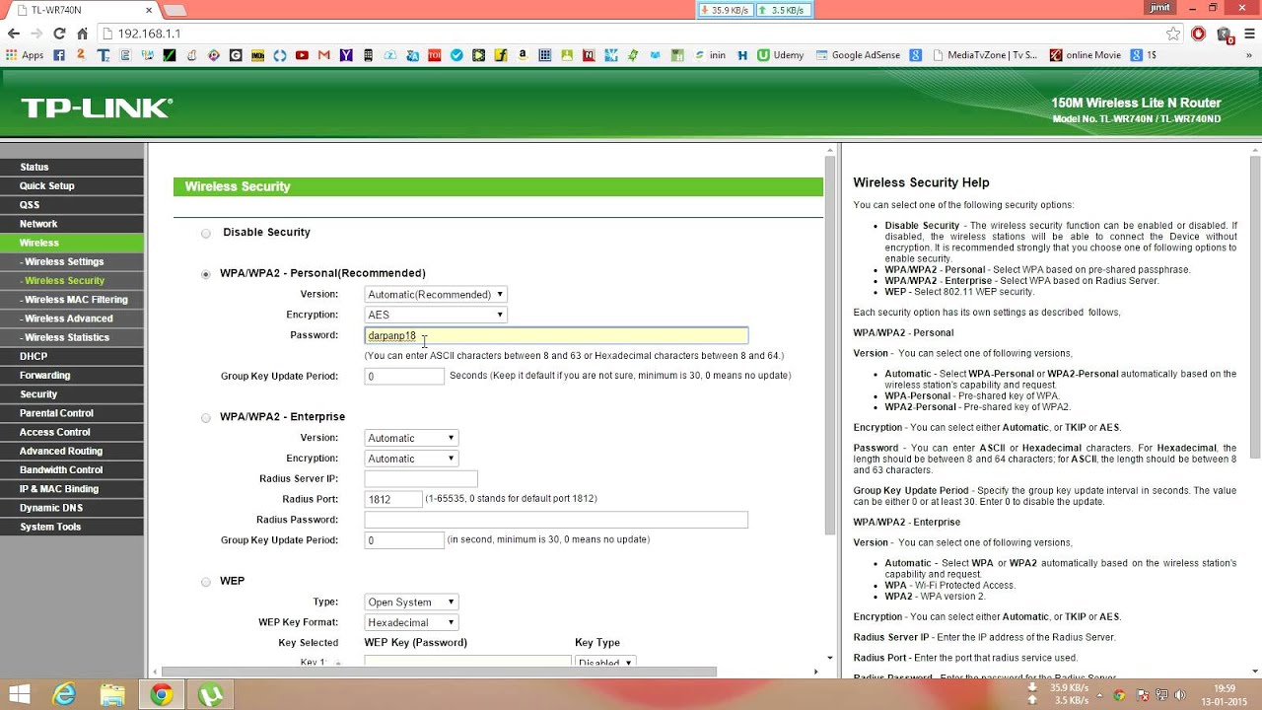Open the IMDb bookmark icon
Screen dimensions: 1262x710
tap(258, 55)
